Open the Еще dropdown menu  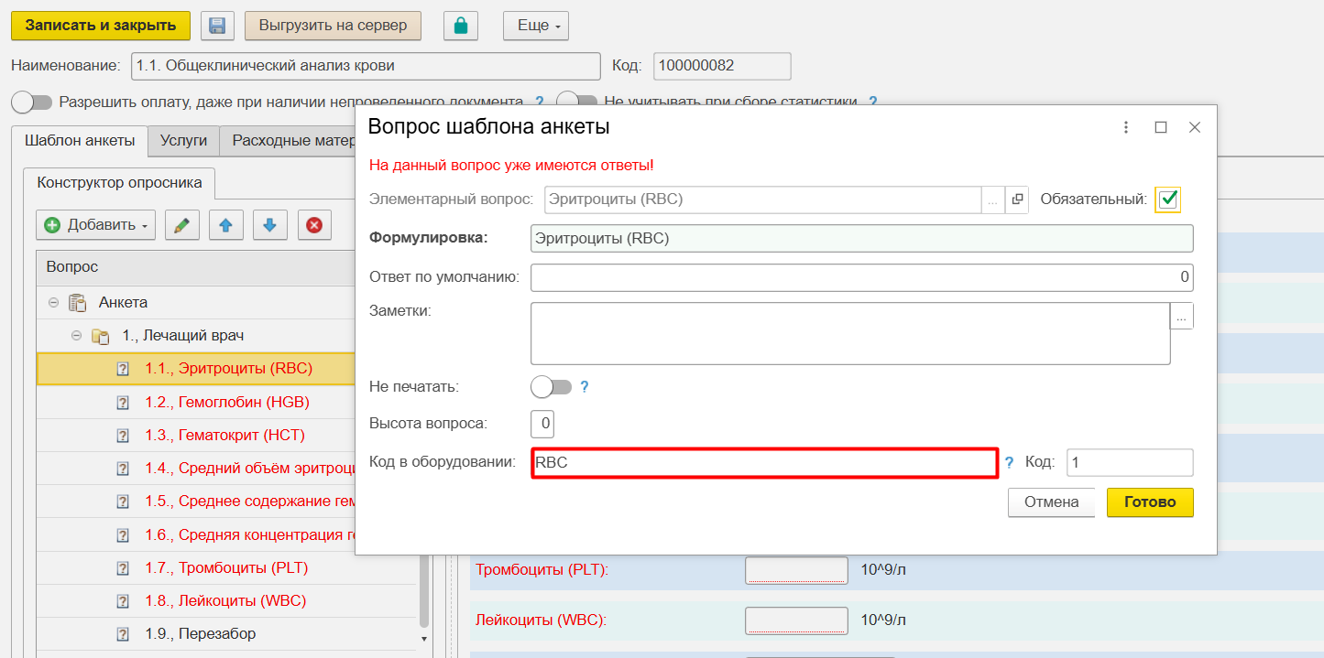(x=536, y=26)
